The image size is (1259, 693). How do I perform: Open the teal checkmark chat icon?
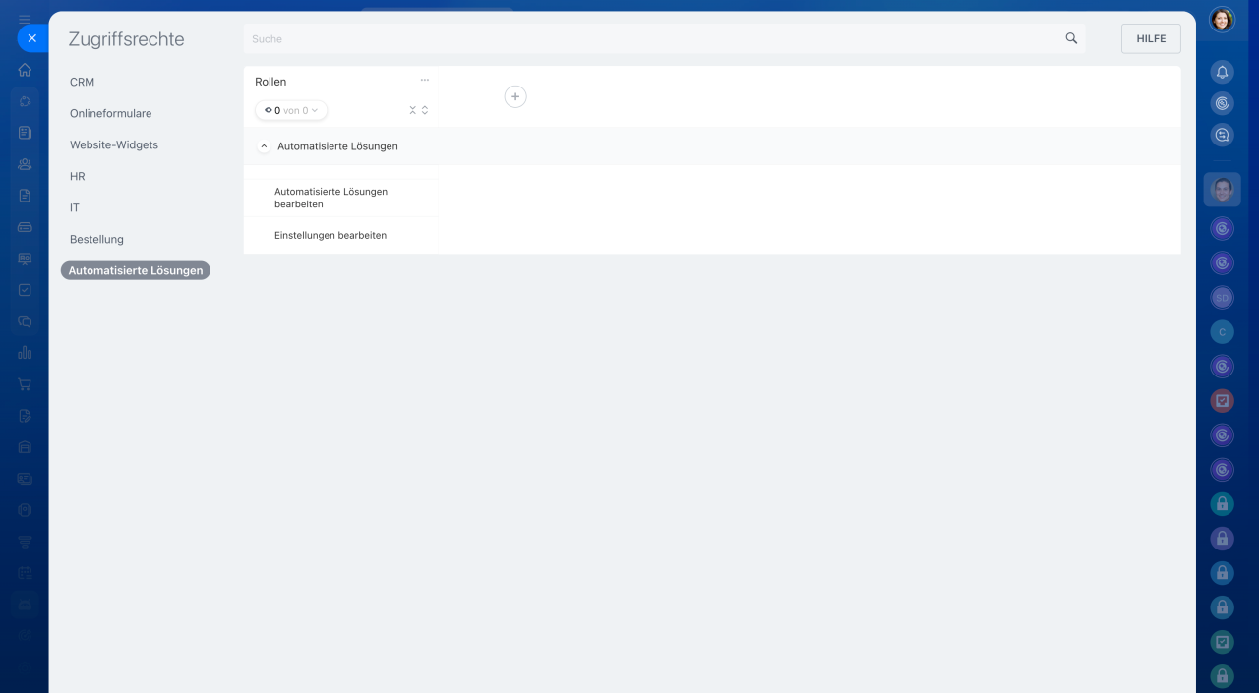click(1222, 642)
